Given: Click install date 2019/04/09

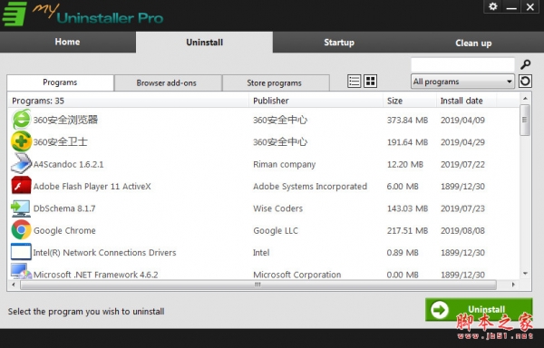Looking at the screenshot, I should coord(462,121).
